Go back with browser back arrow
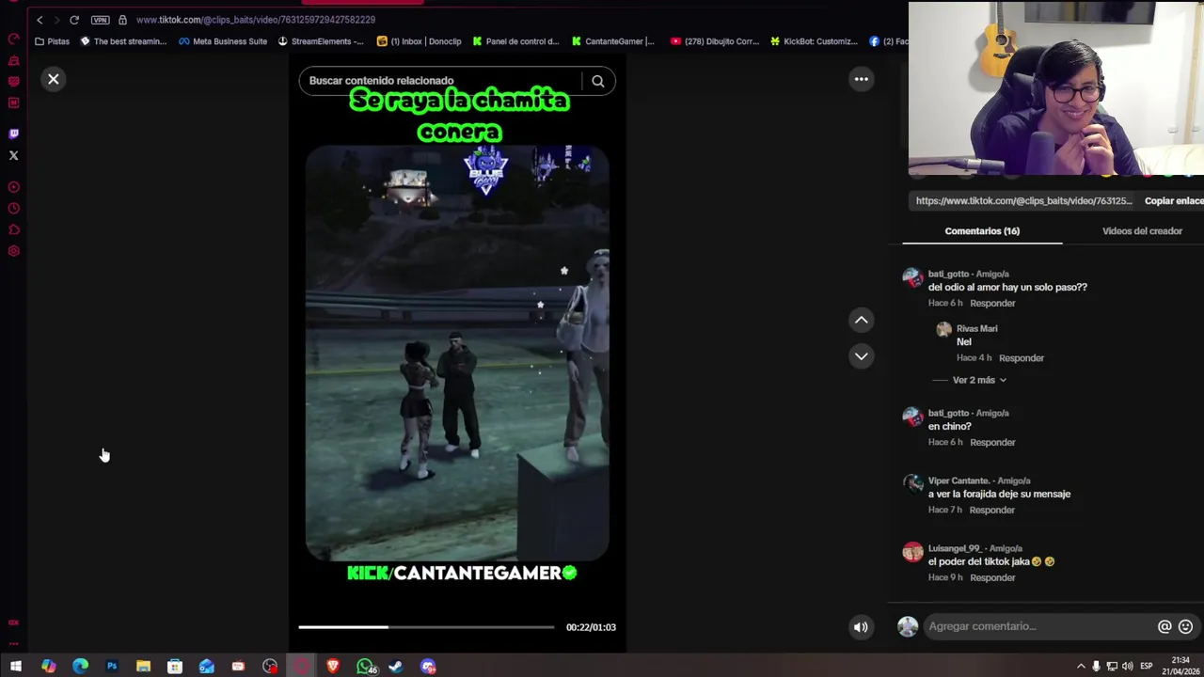This screenshot has height=677, width=1204. 40,20
